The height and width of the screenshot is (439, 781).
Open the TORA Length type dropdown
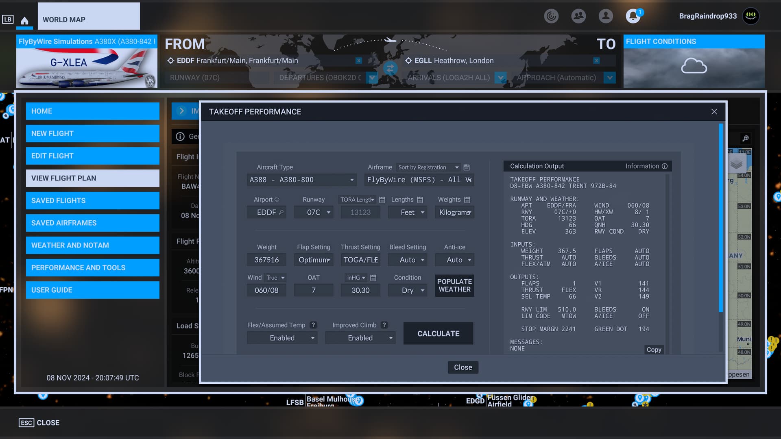tap(357, 200)
